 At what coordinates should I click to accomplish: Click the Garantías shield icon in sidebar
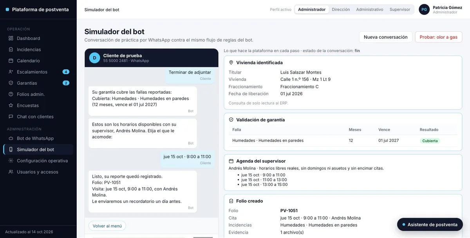click(11, 83)
